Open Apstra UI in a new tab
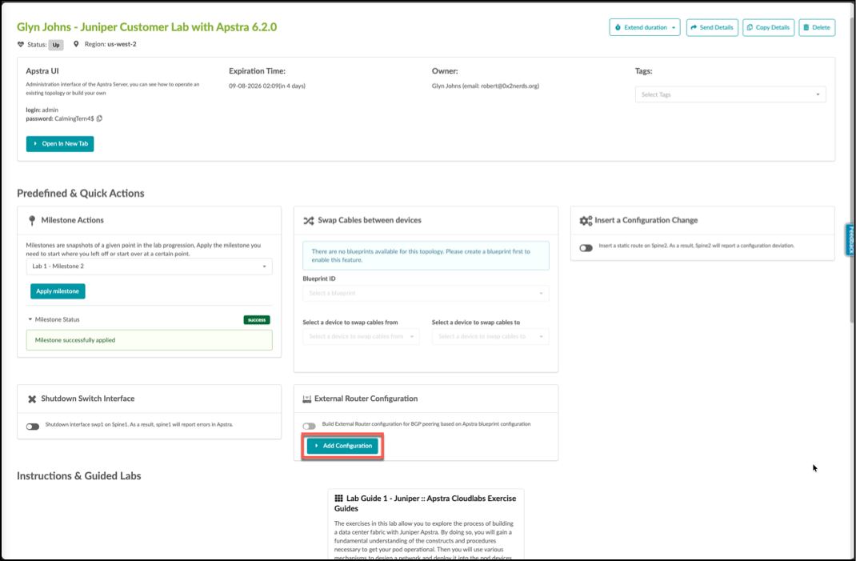The height and width of the screenshot is (561, 856). tap(60, 144)
